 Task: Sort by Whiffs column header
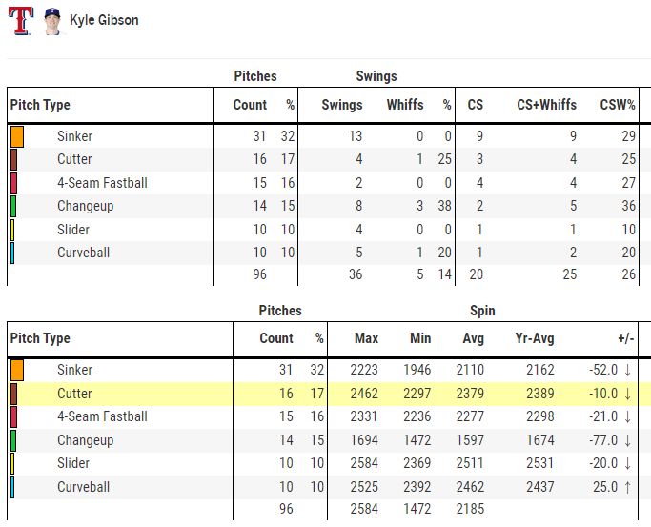[405, 105]
